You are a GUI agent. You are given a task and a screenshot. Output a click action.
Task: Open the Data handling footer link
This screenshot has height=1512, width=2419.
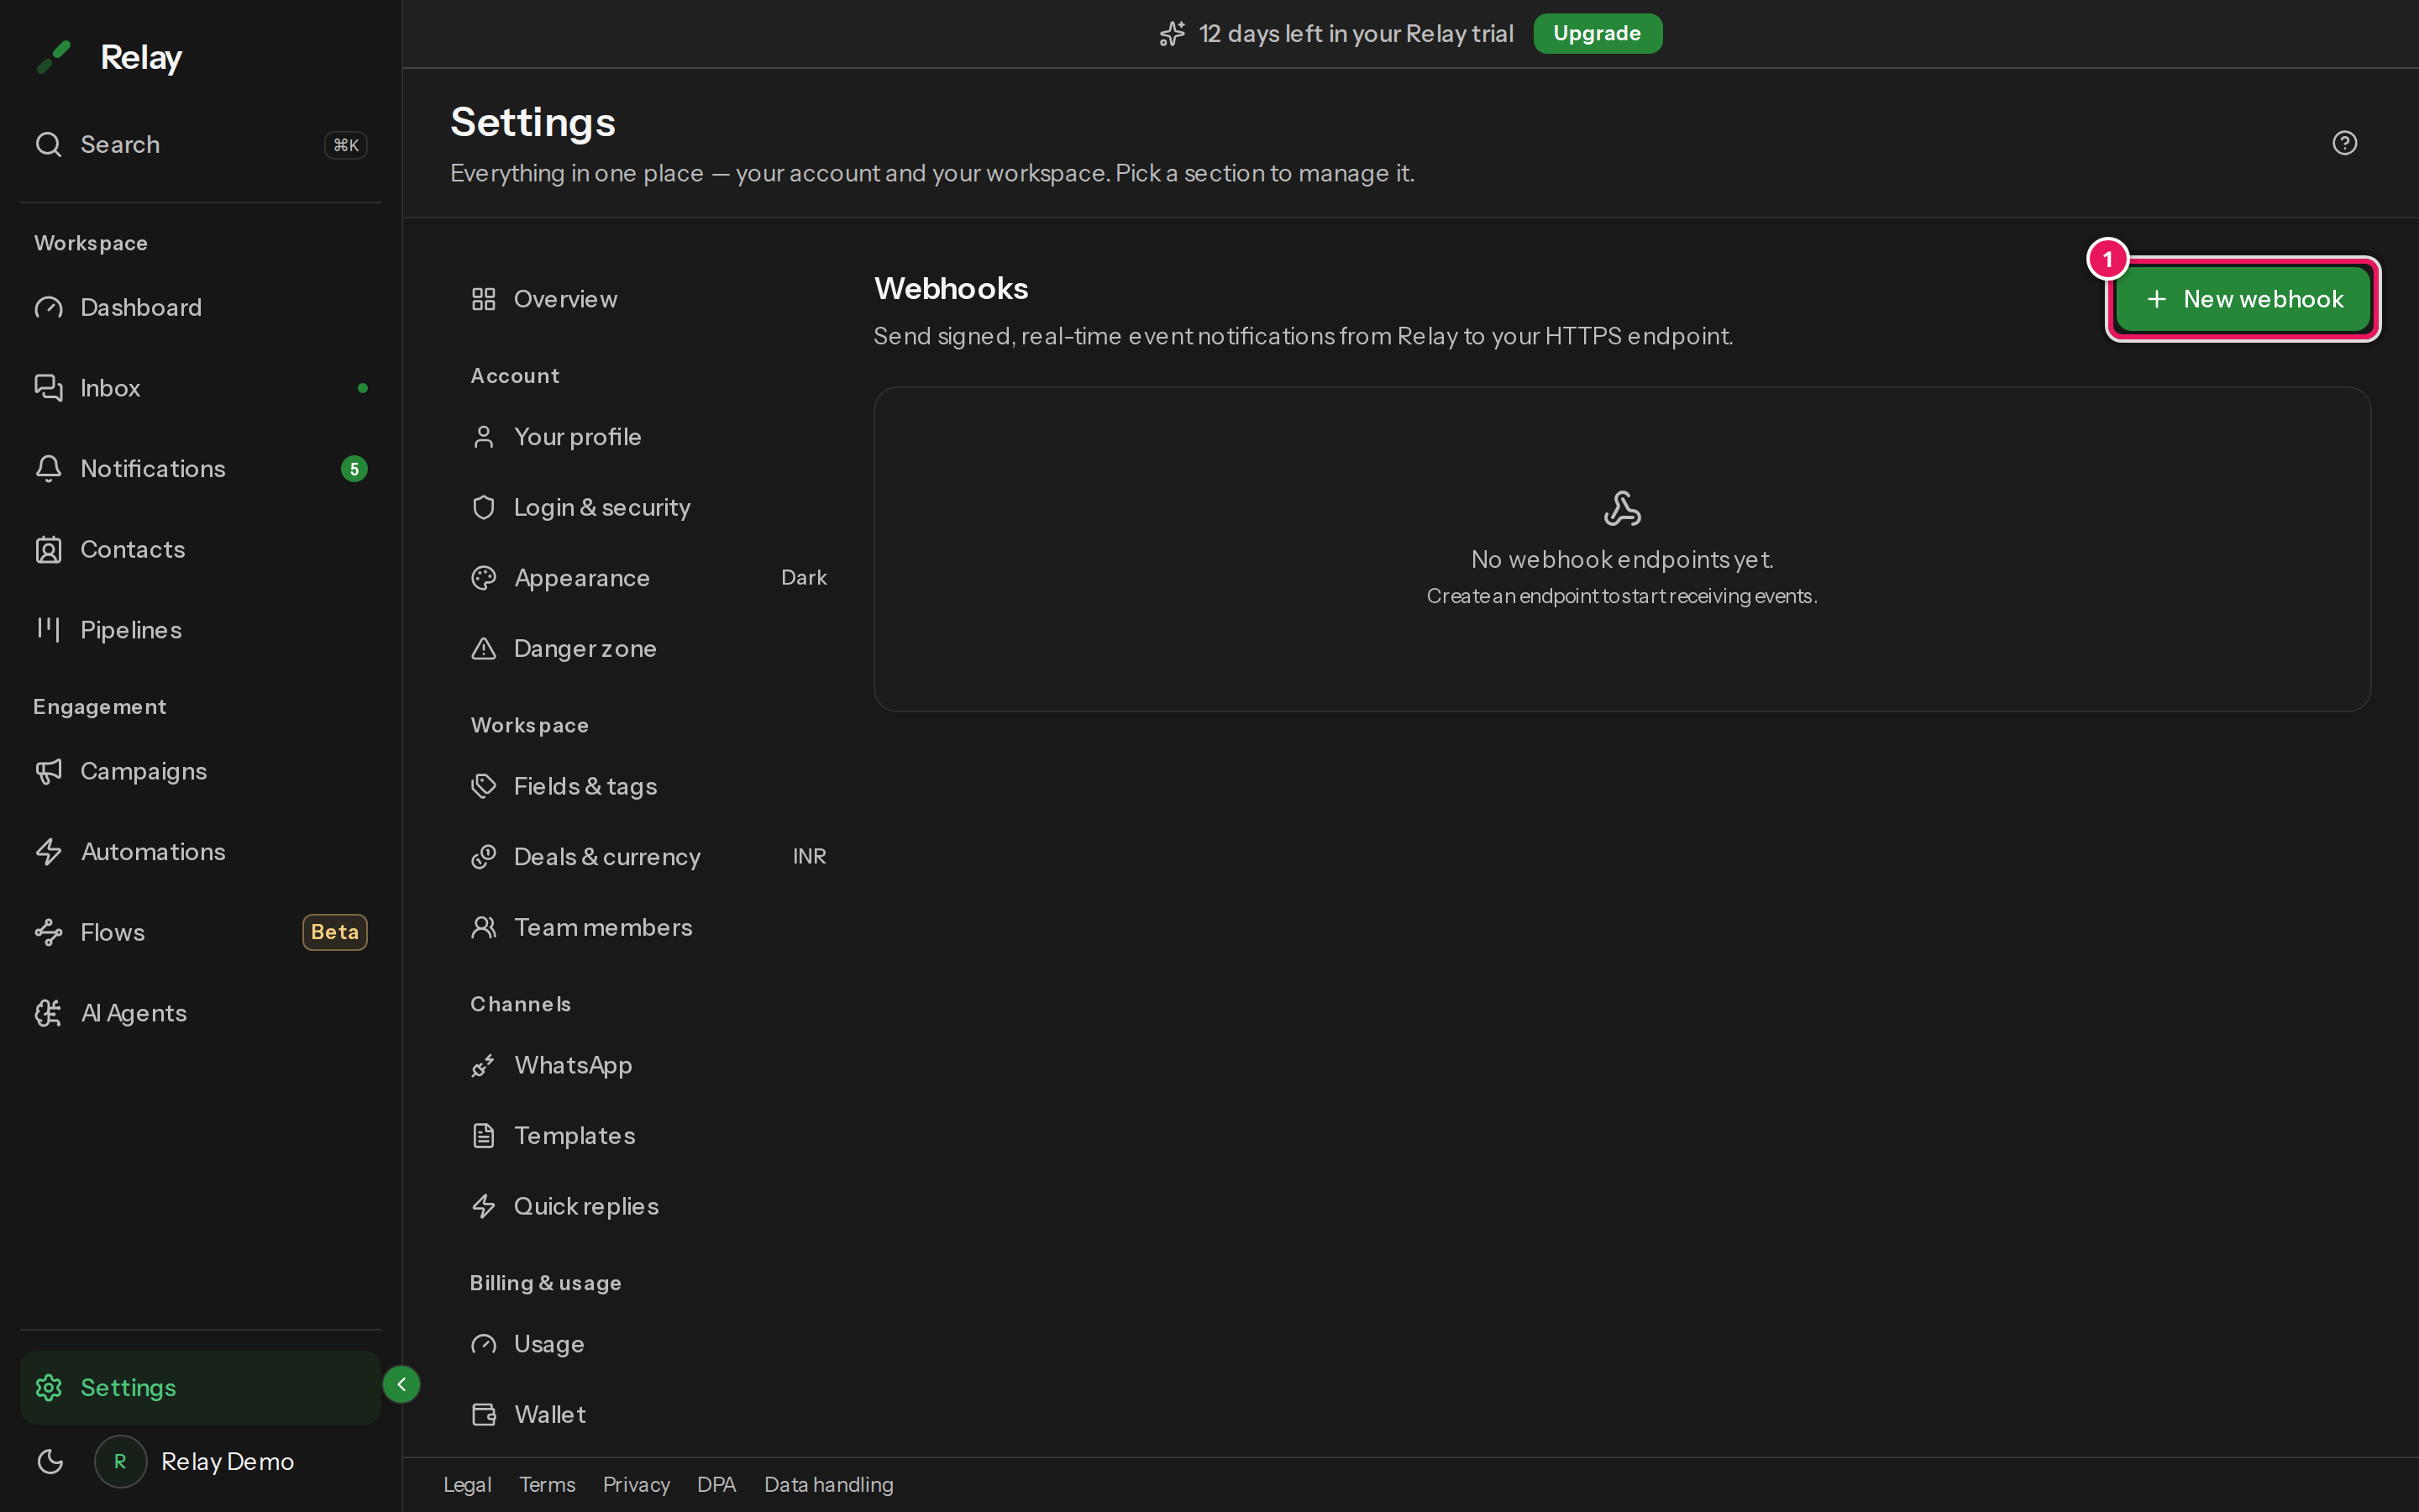point(829,1485)
